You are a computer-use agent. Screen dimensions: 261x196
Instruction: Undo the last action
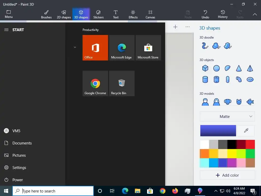coord(205,14)
